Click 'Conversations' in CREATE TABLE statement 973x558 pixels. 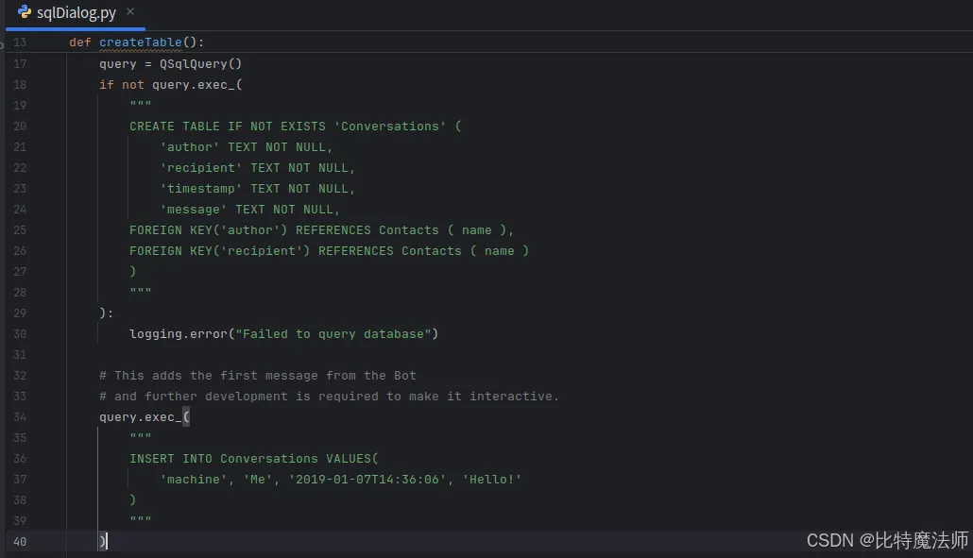[x=390, y=127]
